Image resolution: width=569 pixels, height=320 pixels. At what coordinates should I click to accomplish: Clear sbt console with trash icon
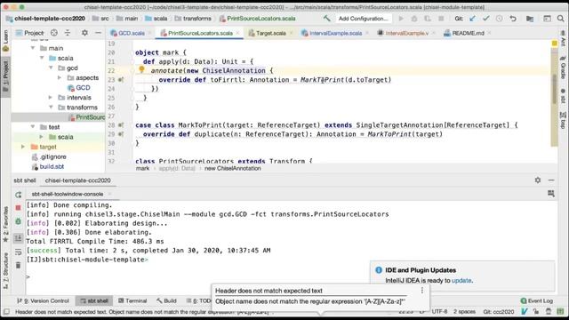point(18,266)
